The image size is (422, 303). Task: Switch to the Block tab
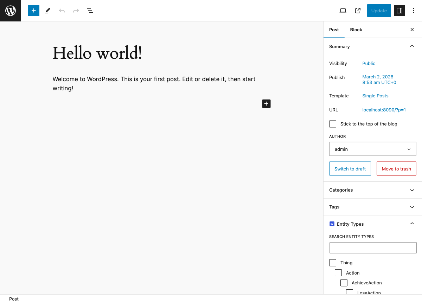356,30
